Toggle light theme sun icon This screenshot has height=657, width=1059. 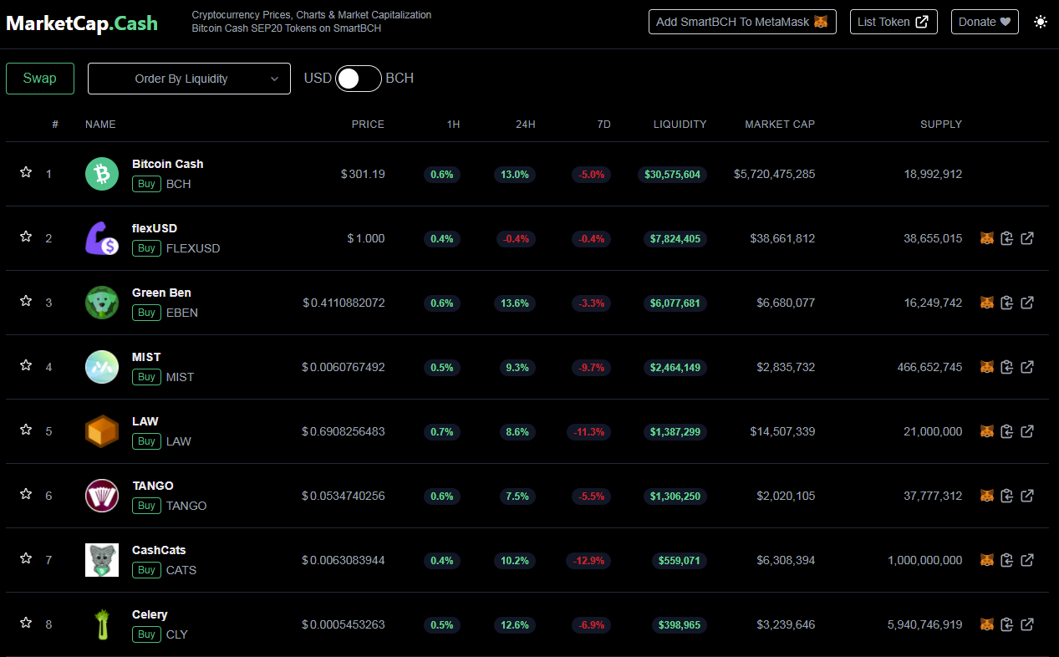[1041, 22]
